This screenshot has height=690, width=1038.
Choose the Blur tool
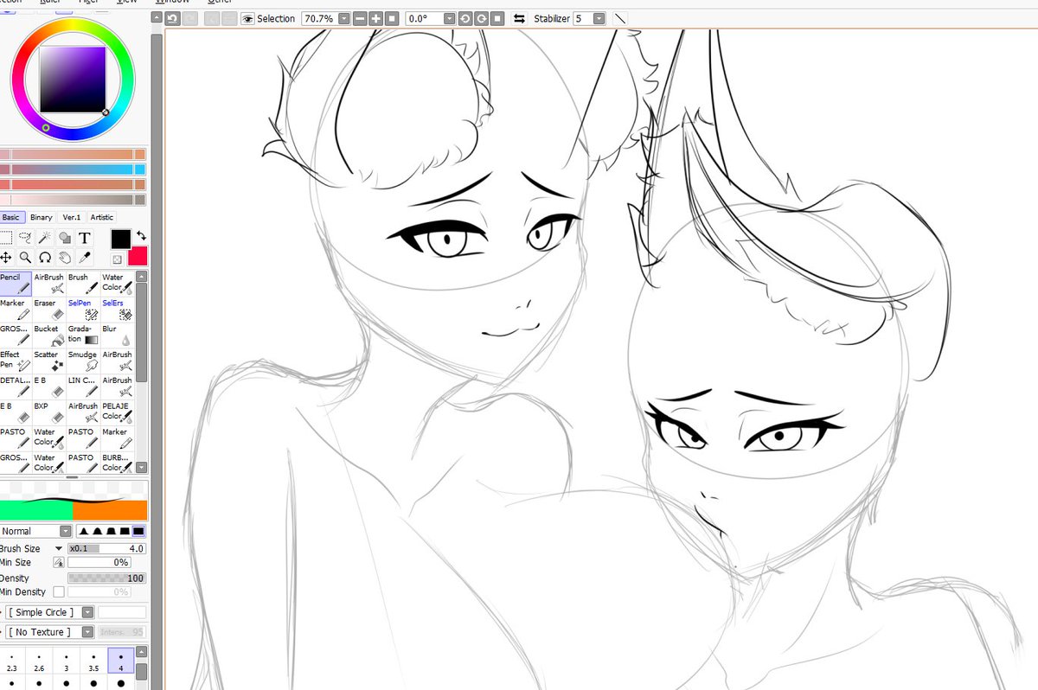[x=117, y=335]
